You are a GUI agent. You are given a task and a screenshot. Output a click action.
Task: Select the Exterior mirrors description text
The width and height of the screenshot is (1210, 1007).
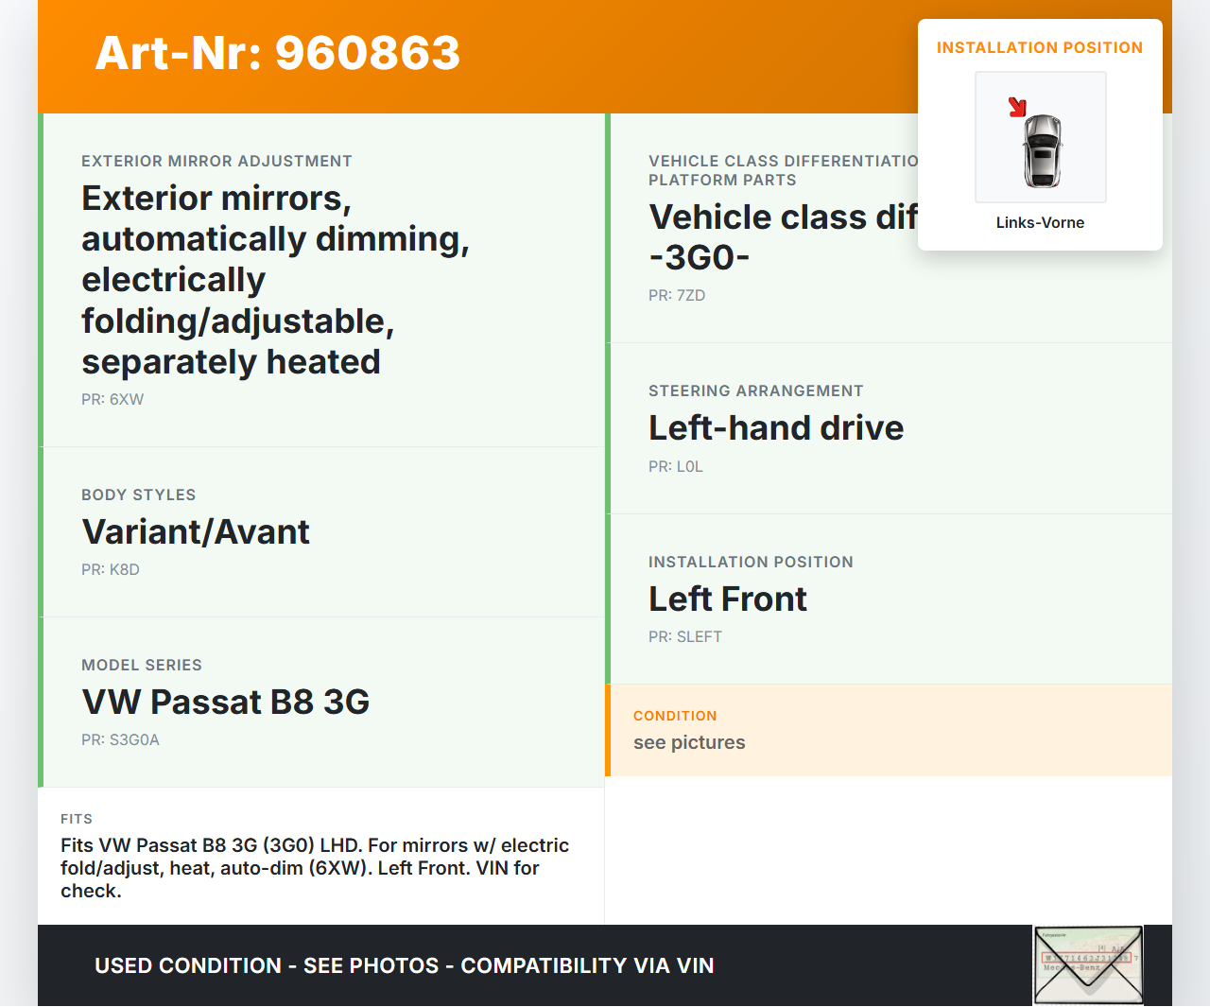275,280
